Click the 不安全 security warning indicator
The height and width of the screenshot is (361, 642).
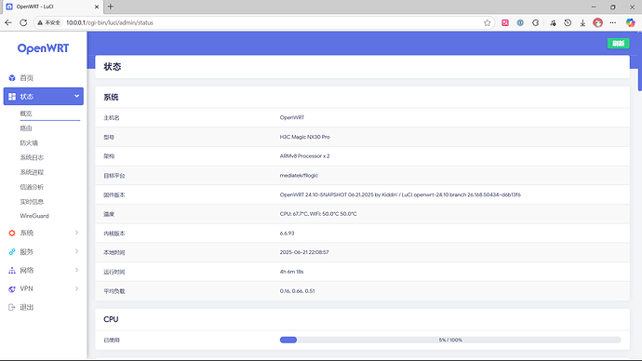click(x=48, y=23)
